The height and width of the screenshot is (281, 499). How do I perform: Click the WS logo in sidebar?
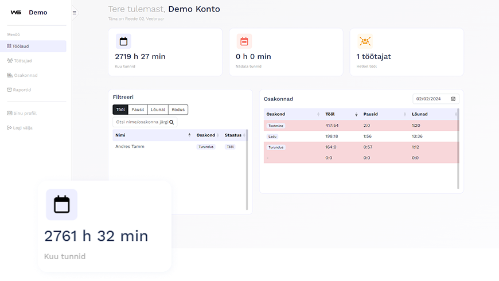(x=15, y=13)
